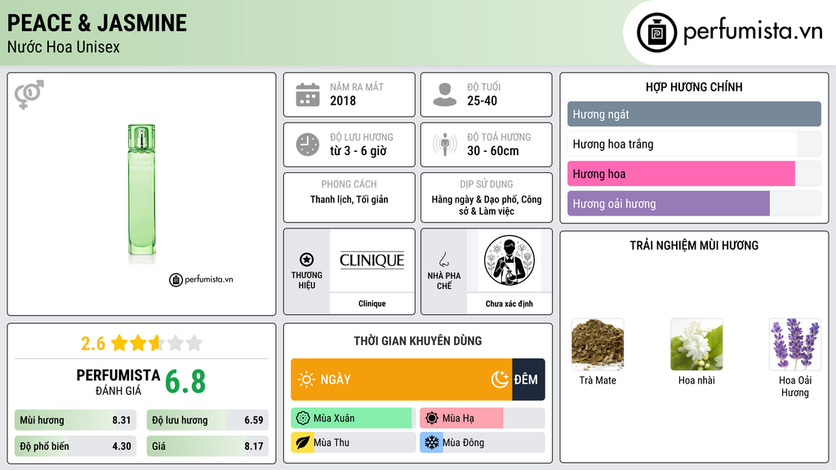
Task: Click the autumn leaf icon for Mùa Thu
Action: point(303,443)
